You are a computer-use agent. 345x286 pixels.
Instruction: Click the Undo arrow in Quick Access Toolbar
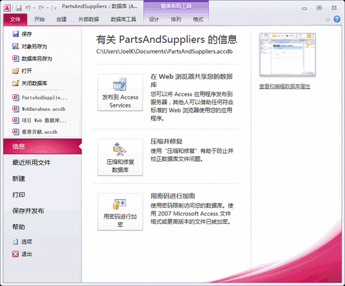28,8
